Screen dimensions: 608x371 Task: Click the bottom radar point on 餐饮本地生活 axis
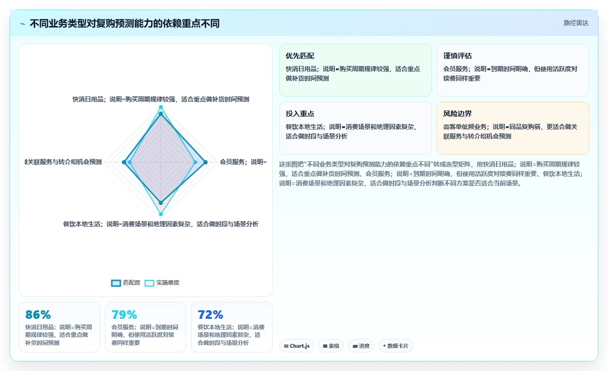tap(161, 214)
